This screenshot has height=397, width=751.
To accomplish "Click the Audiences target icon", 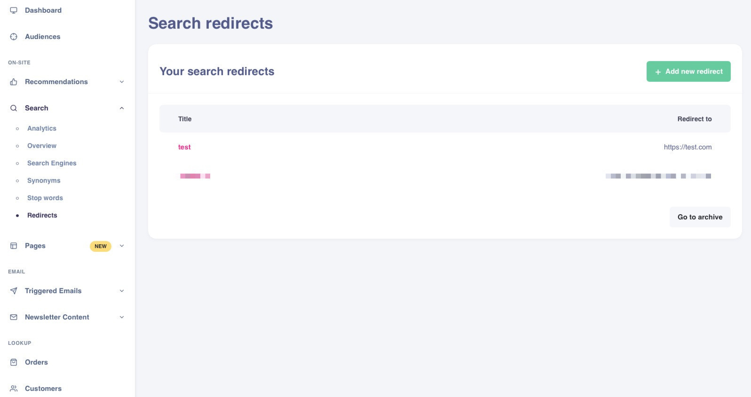I will 14,37.
